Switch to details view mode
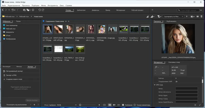The image size is (205, 108). point(114,105)
